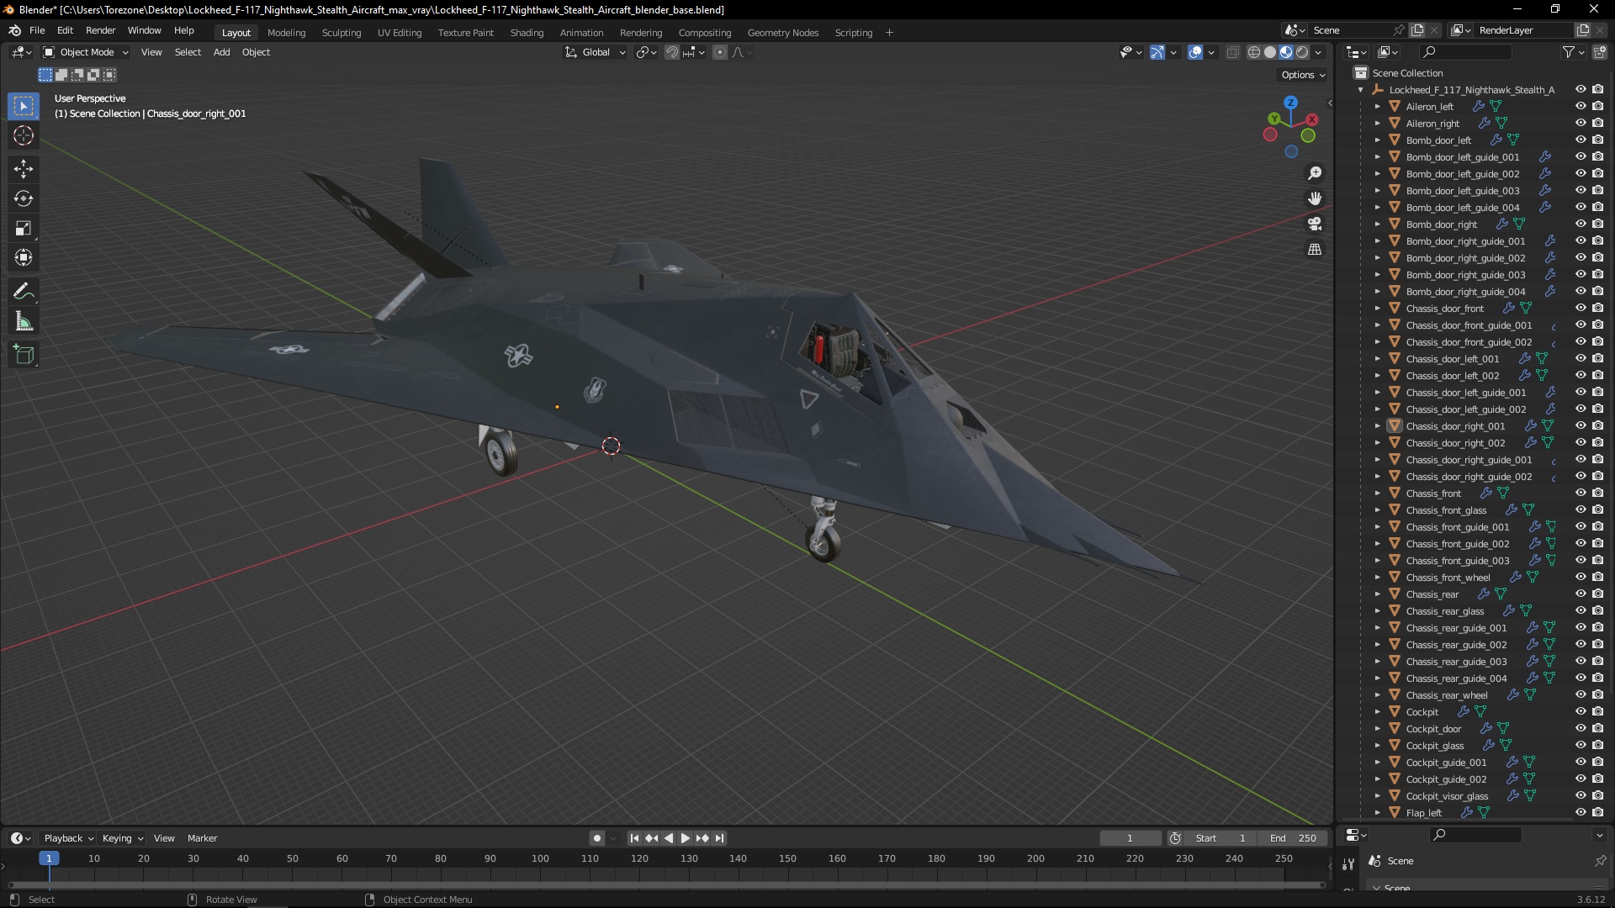Open the Playback dropdown in timeline
Image resolution: width=1615 pixels, height=908 pixels.
tap(68, 838)
